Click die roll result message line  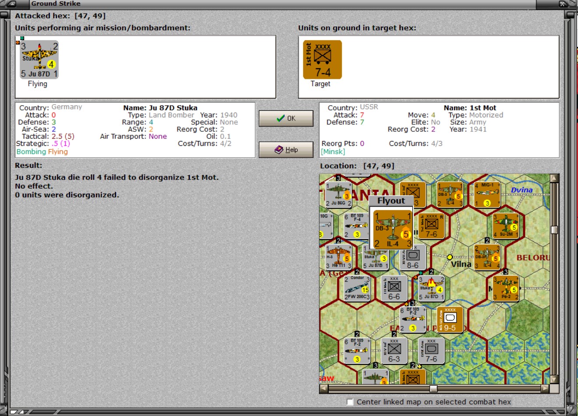click(x=117, y=177)
